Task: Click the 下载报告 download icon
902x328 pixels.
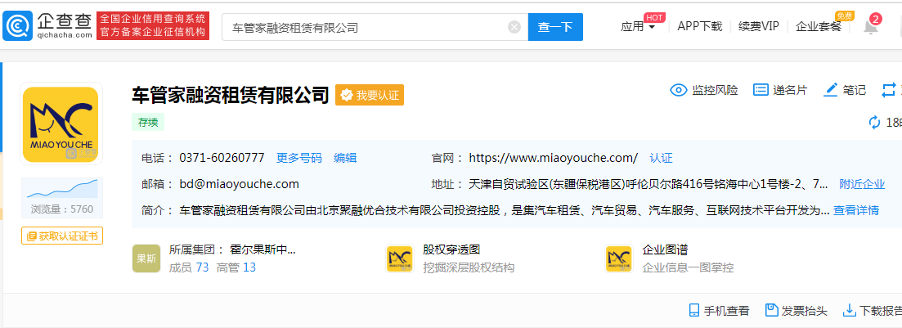Action: 849,311
